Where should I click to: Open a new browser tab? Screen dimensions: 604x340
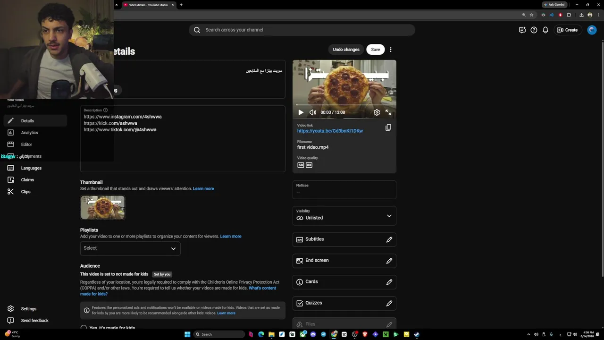[181, 5]
